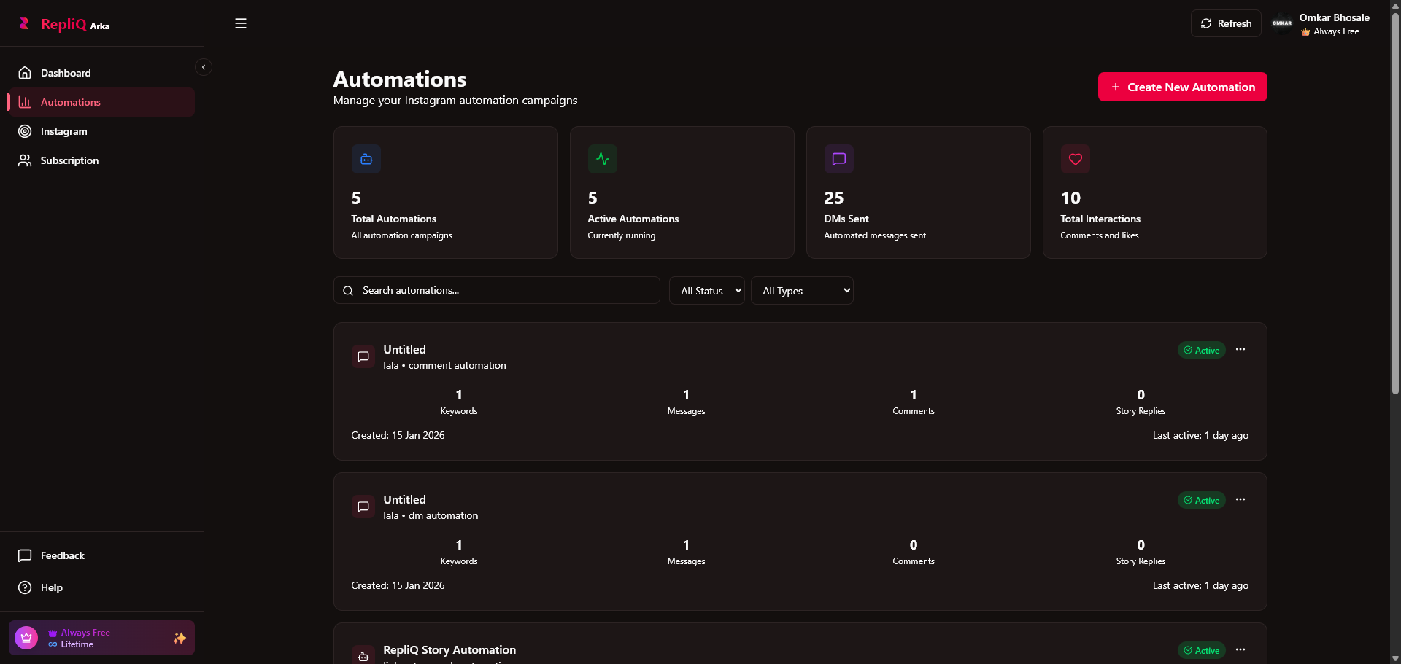Open three-dot menu for dm automation card
Image resolution: width=1401 pixels, height=664 pixels.
click(1240, 500)
